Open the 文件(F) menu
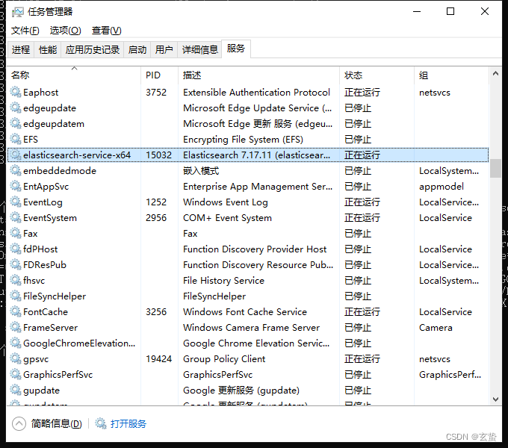 tap(25, 31)
